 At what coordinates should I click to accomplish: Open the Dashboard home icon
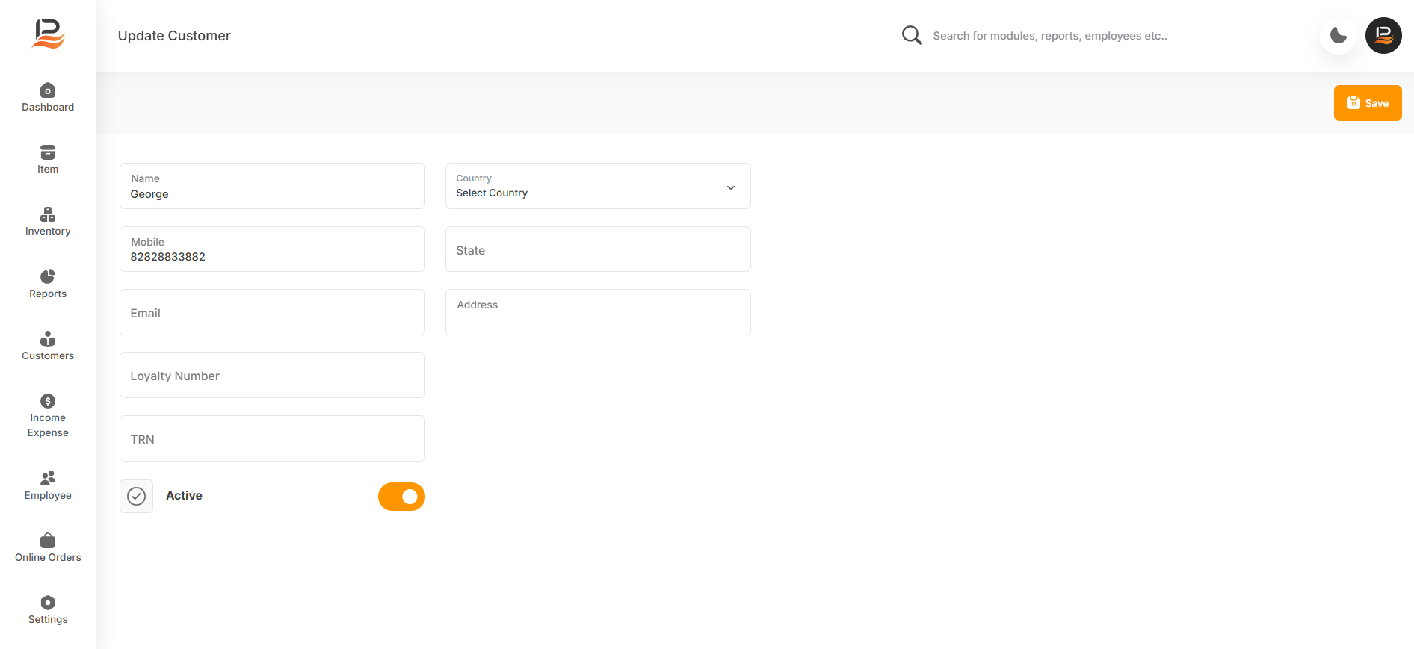point(48,90)
